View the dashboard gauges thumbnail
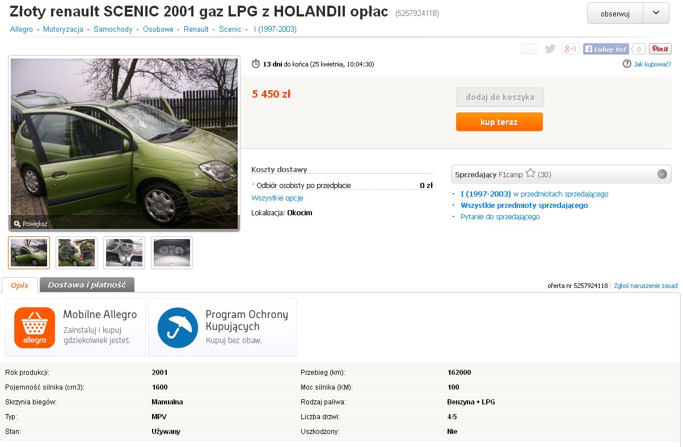 point(172,253)
